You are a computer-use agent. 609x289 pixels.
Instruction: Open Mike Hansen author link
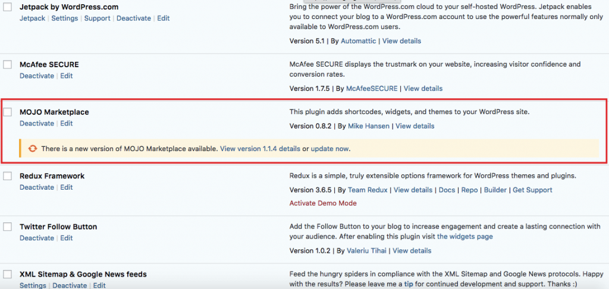point(369,126)
